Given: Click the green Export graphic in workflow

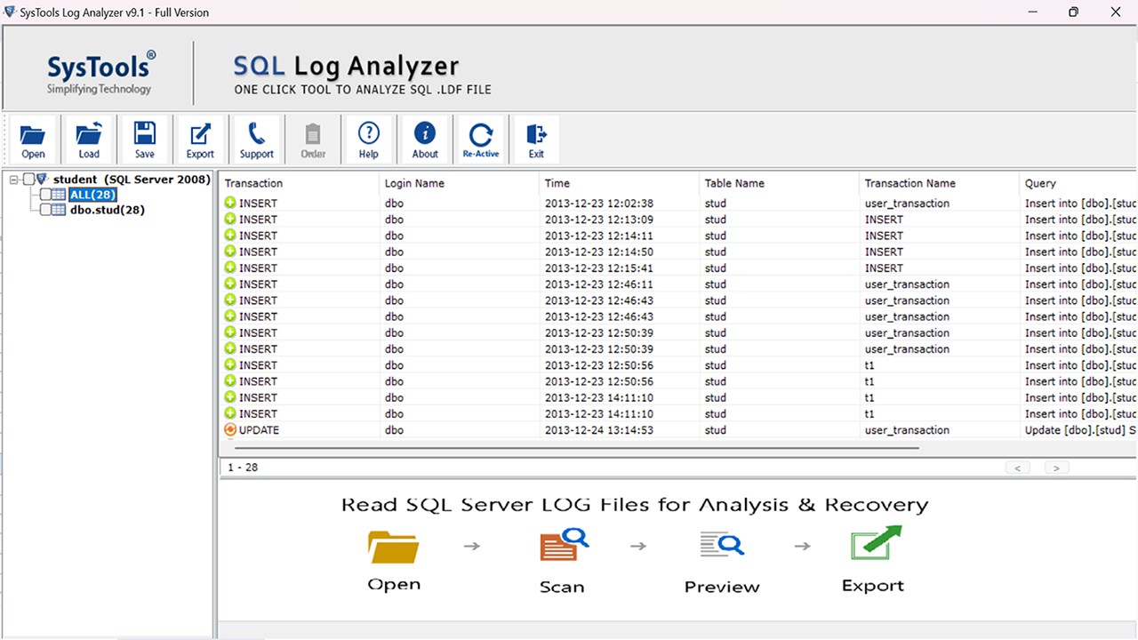Looking at the screenshot, I should [876, 542].
